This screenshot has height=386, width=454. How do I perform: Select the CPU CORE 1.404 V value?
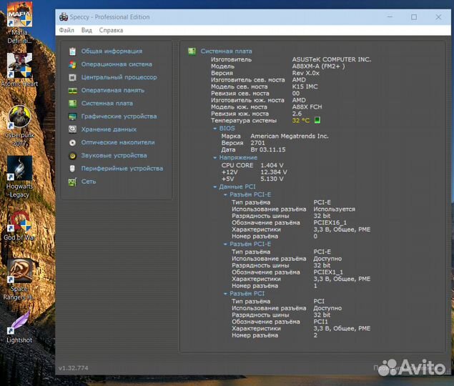(272, 165)
